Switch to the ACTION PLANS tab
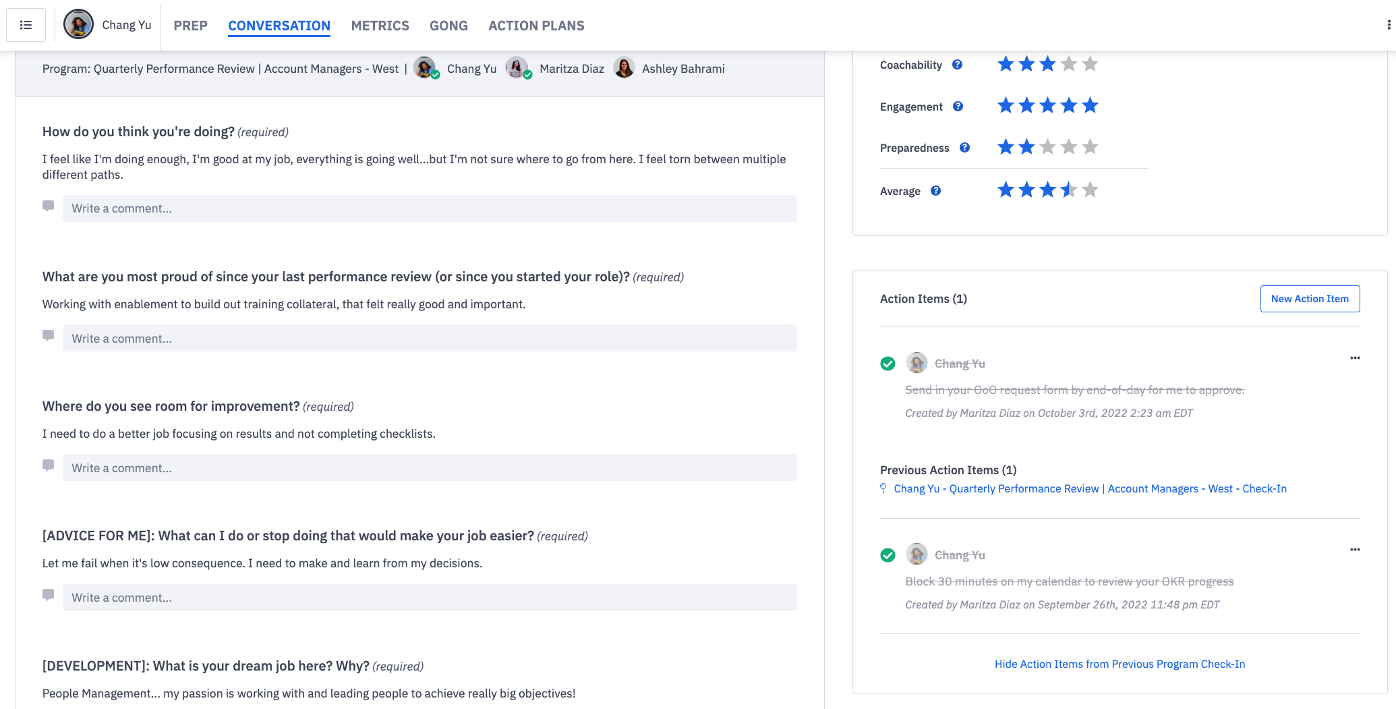 536,26
